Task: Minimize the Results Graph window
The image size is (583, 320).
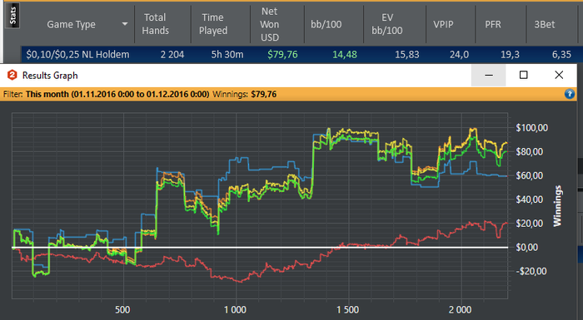Action: 489,76
